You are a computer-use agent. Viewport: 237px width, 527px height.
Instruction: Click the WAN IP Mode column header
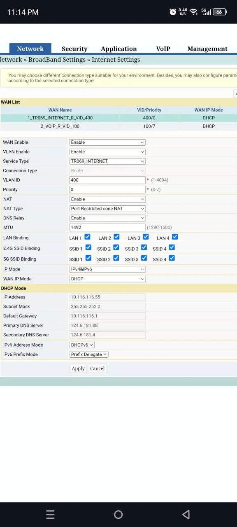point(209,110)
